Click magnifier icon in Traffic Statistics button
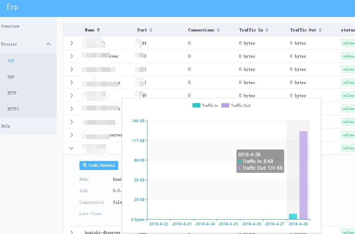355x234 pixels. click(85, 165)
